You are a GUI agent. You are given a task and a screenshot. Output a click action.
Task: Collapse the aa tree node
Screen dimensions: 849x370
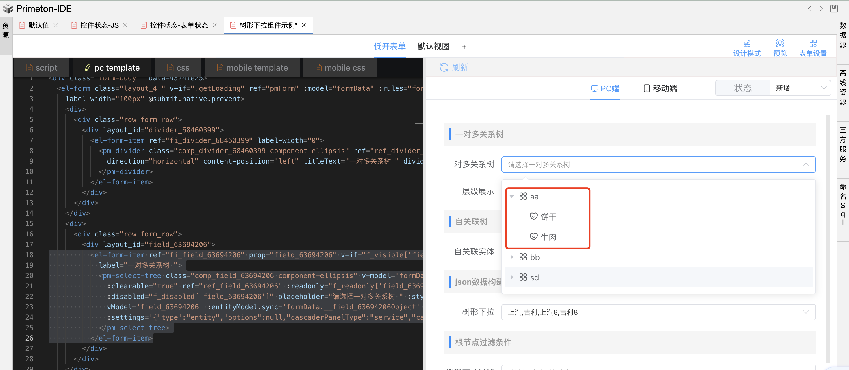(x=511, y=197)
